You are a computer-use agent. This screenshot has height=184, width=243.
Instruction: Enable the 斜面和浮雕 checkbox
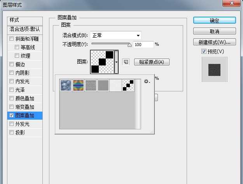[11, 39]
